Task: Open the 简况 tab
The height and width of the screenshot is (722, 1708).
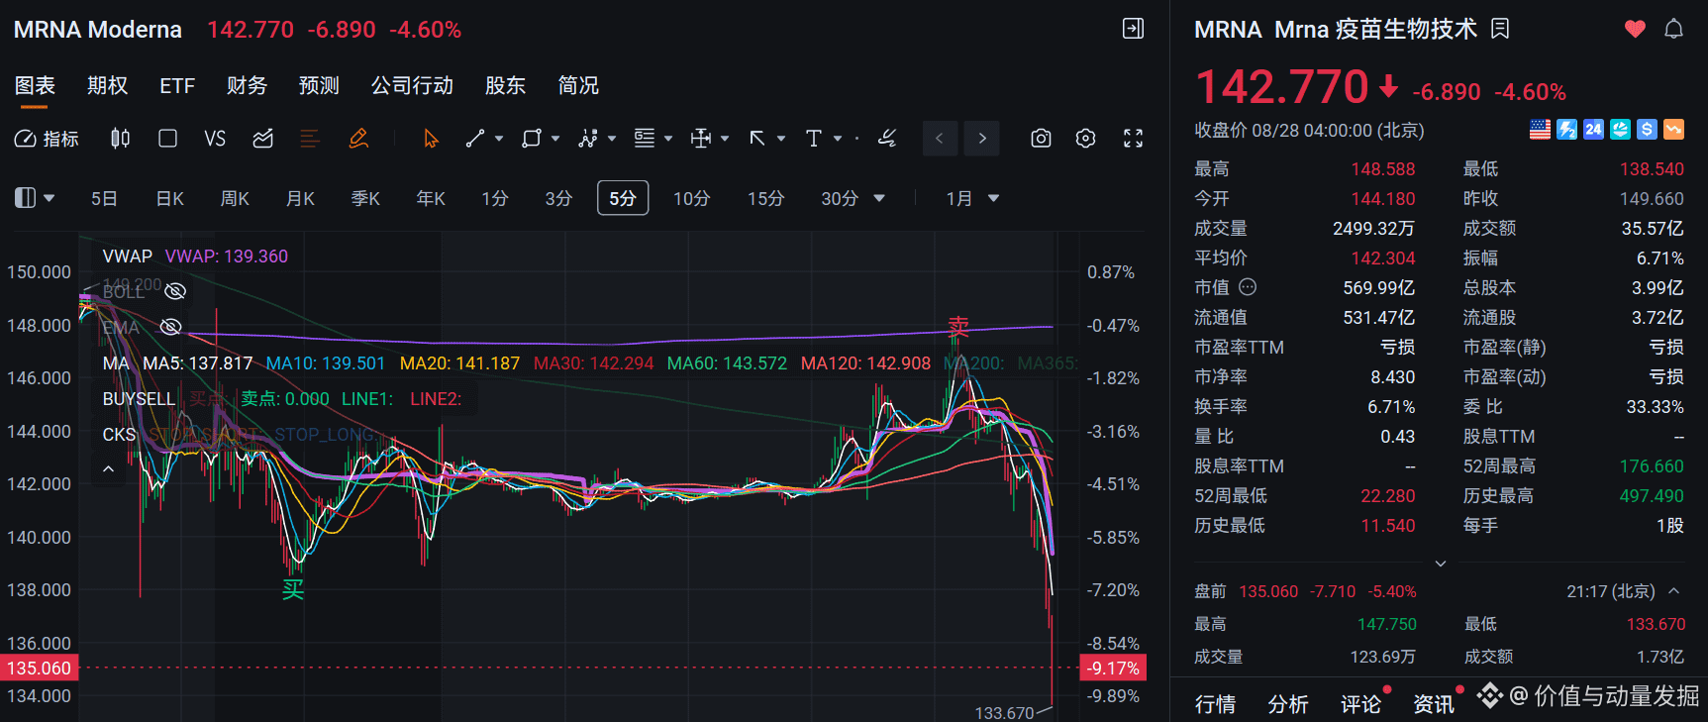Action: click(x=578, y=86)
